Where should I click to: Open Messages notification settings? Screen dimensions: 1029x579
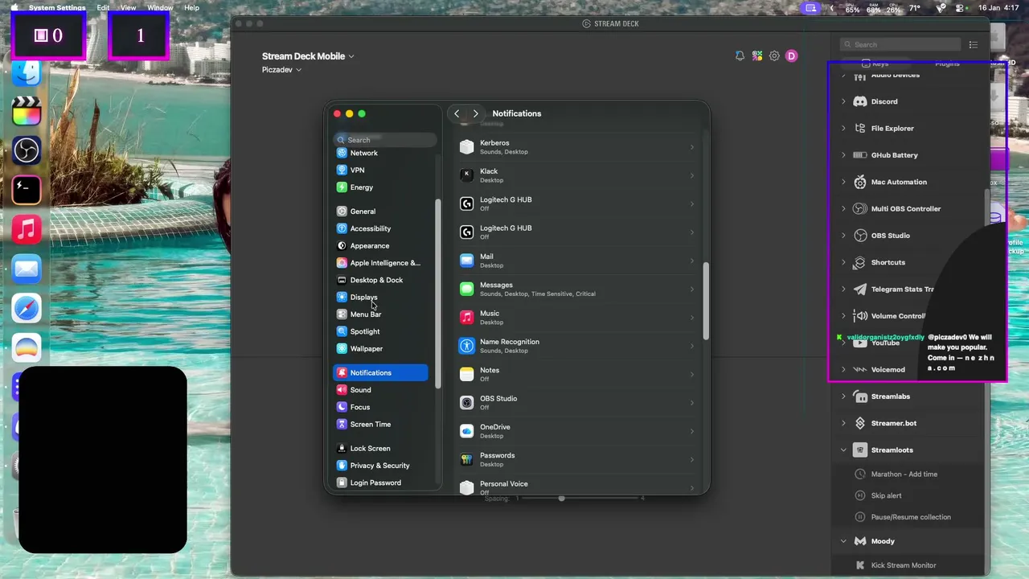tap(577, 289)
